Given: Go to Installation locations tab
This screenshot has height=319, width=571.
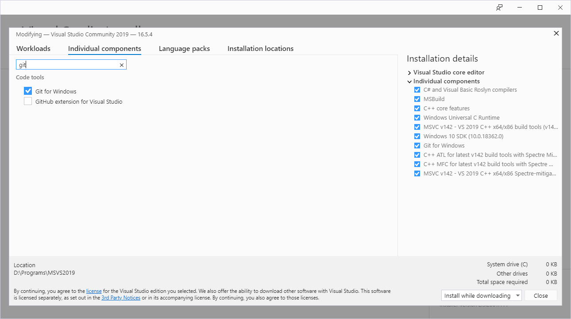Looking at the screenshot, I should [x=260, y=49].
